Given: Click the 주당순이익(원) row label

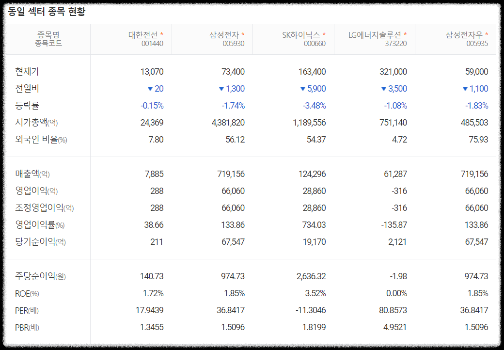Looking at the screenshot, I should 41,276.
